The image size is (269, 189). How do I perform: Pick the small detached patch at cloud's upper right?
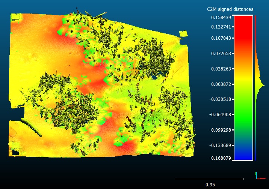tap(183, 34)
